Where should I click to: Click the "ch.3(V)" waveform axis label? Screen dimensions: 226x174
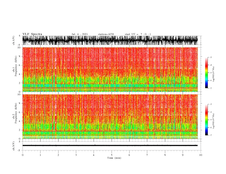pyautogui.click(x=14, y=146)
